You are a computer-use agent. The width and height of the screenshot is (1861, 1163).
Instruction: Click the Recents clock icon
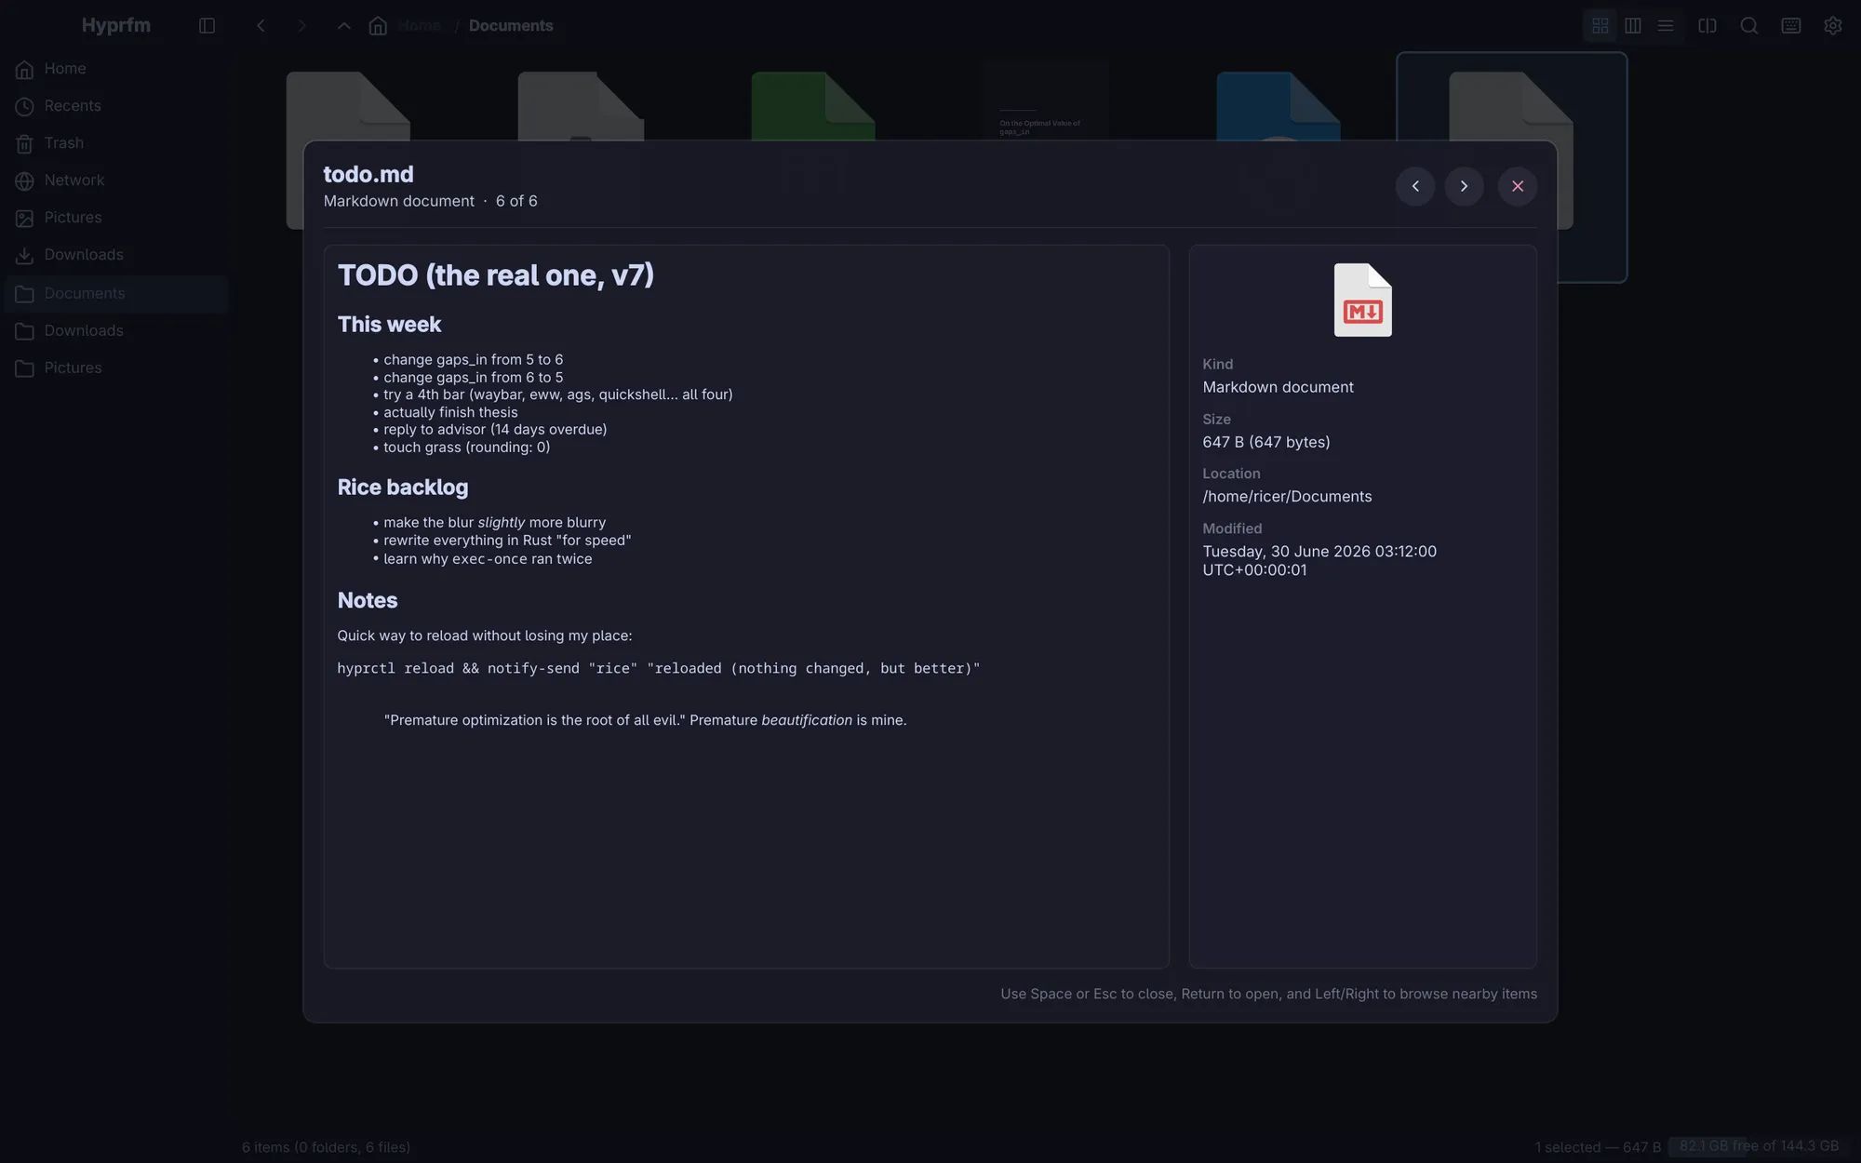pos(25,107)
